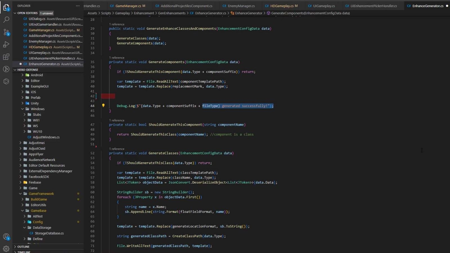Click the Firebase folder icon
The image size is (450, 253).
[x=25, y=182]
